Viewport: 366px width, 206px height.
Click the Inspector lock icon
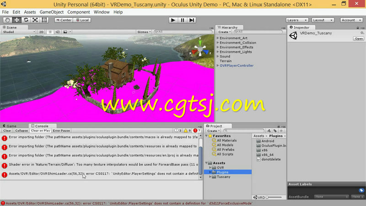click(x=358, y=27)
